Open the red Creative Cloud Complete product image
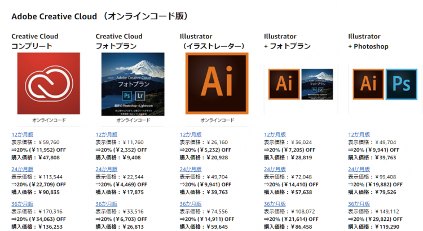The height and width of the screenshot is (231, 423). pyautogui.click(x=49, y=83)
